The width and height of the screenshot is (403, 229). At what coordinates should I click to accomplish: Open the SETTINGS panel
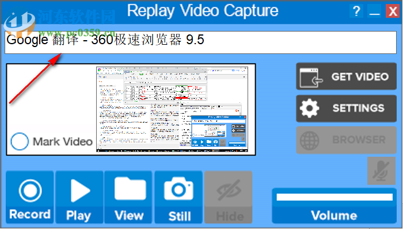click(346, 108)
